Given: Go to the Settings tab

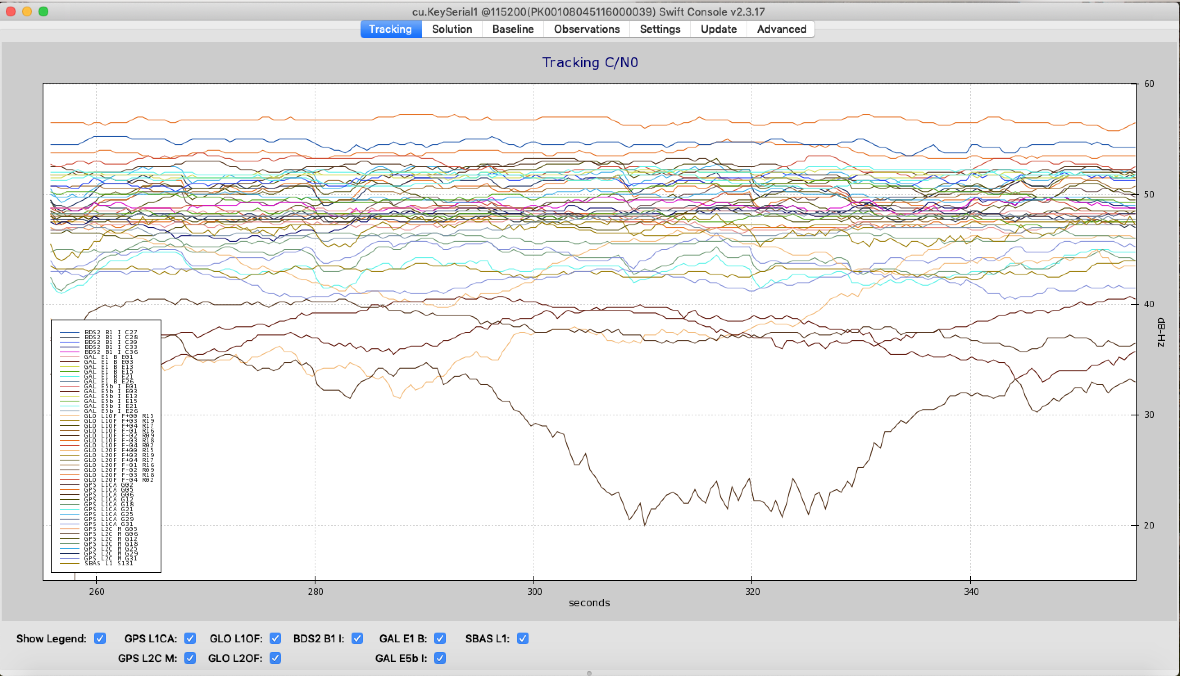Looking at the screenshot, I should click(x=660, y=29).
